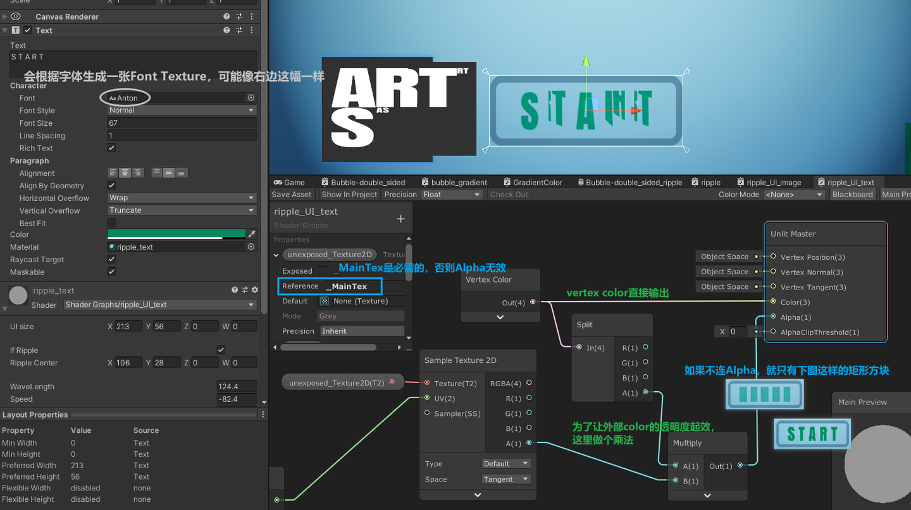911x510 pixels.
Task: Expand the Color Mode None dropdown
Action: 795,194
